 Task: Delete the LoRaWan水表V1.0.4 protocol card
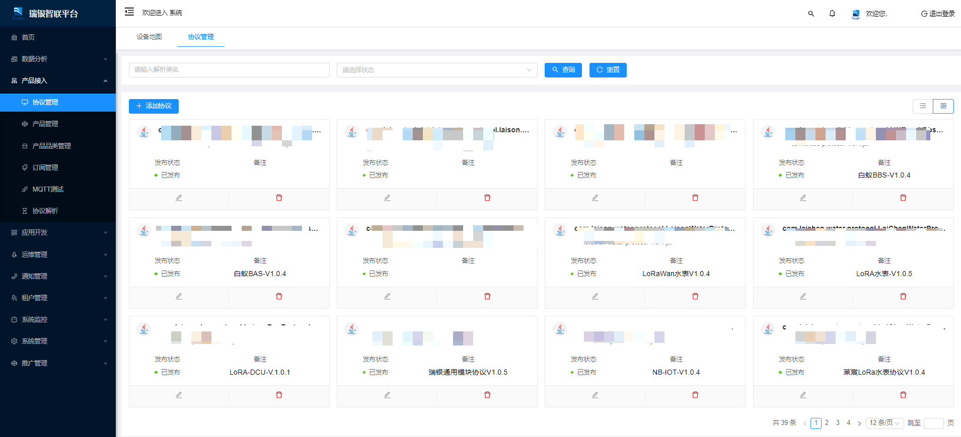[695, 297]
